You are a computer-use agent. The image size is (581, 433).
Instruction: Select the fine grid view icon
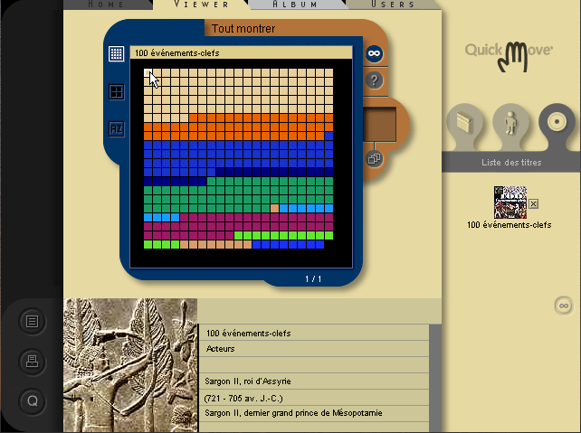(116, 54)
